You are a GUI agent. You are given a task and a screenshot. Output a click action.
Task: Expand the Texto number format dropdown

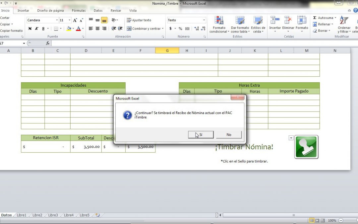204,20
